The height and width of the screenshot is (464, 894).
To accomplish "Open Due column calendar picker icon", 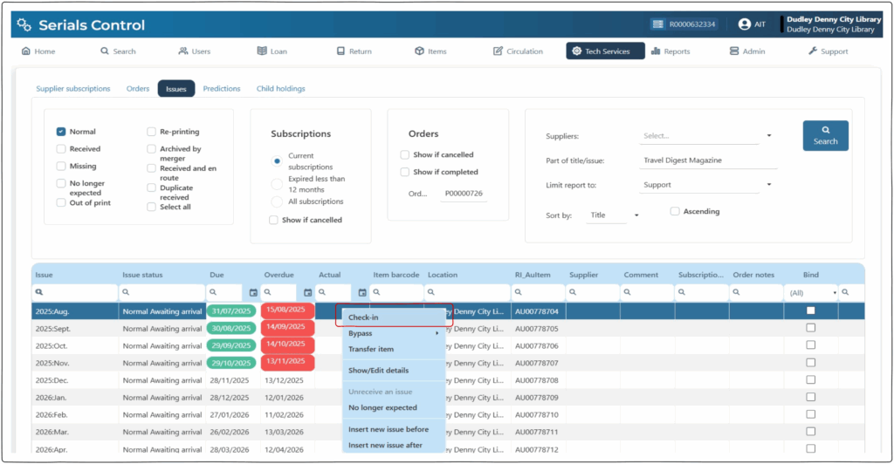I will 253,293.
